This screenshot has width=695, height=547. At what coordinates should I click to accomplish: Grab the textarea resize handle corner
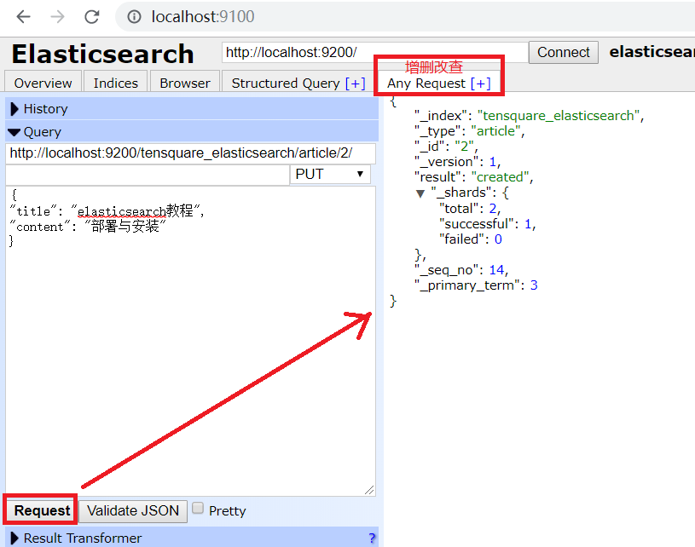[369, 490]
